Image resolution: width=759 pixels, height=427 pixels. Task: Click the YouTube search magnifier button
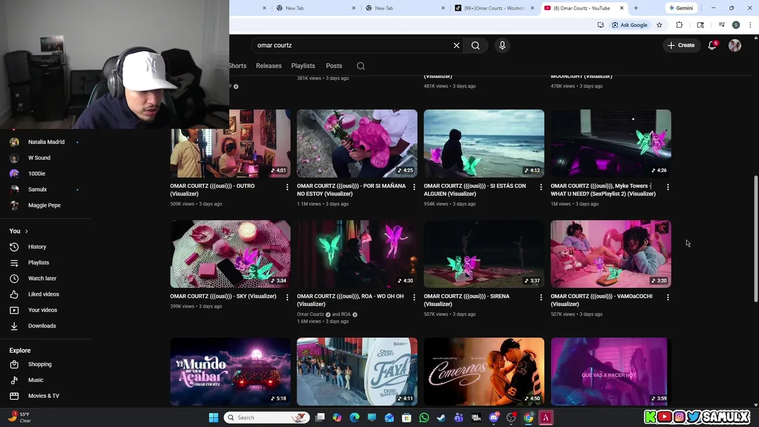click(x=476, y=45)
